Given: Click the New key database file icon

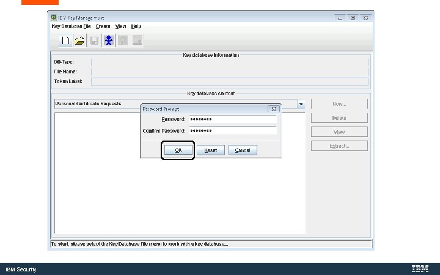Looking at the screenshot, I should pyautogui.click(x=65, y=40).
